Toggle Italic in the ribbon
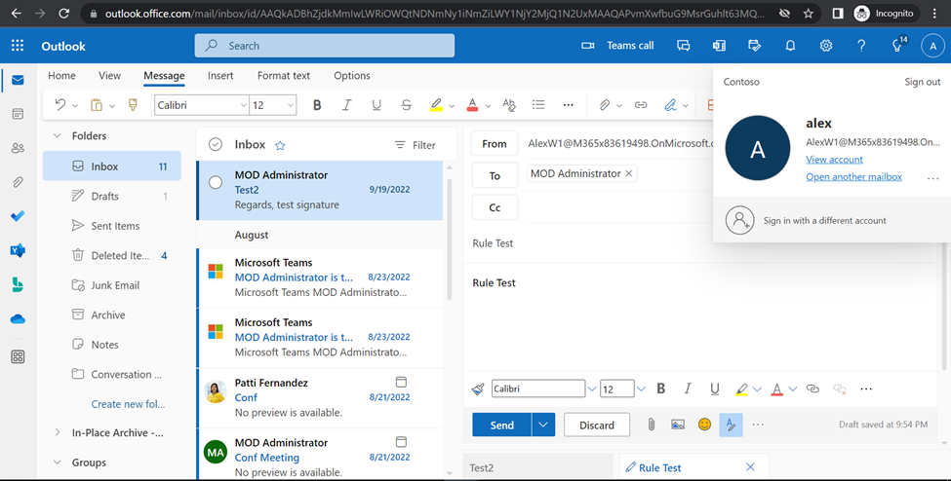The width and height of the screenshot is (951, 481). (346, 105)
